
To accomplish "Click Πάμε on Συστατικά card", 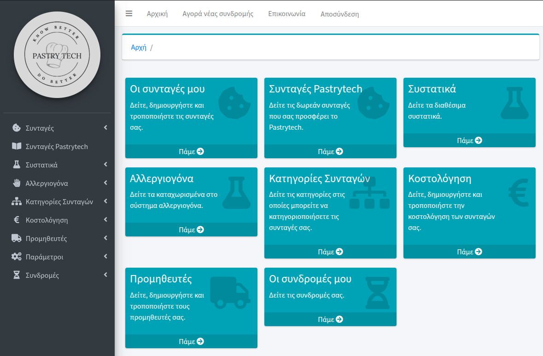I will click(x=469, y=140).
